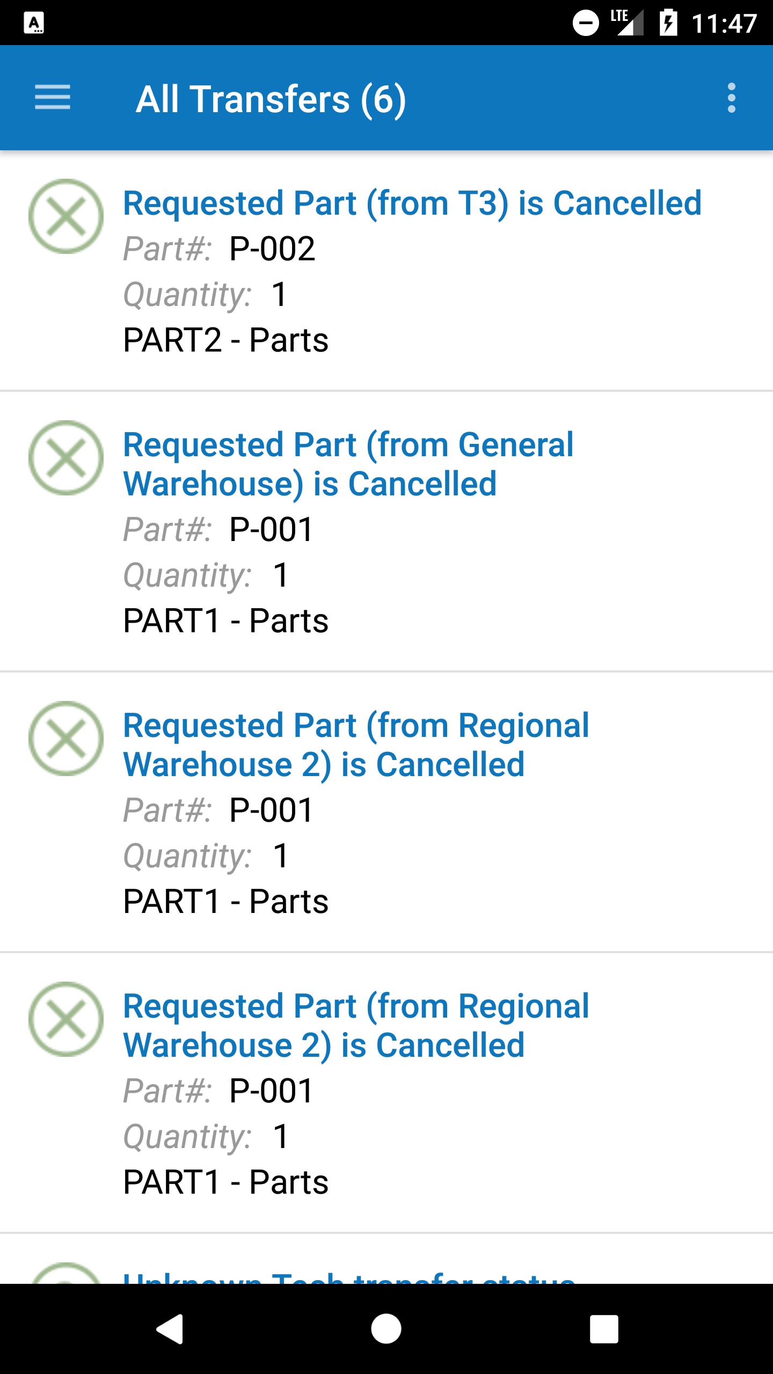
Task: Select 'PART2 - Parts' description in first transfer
Action: point(225,340)
